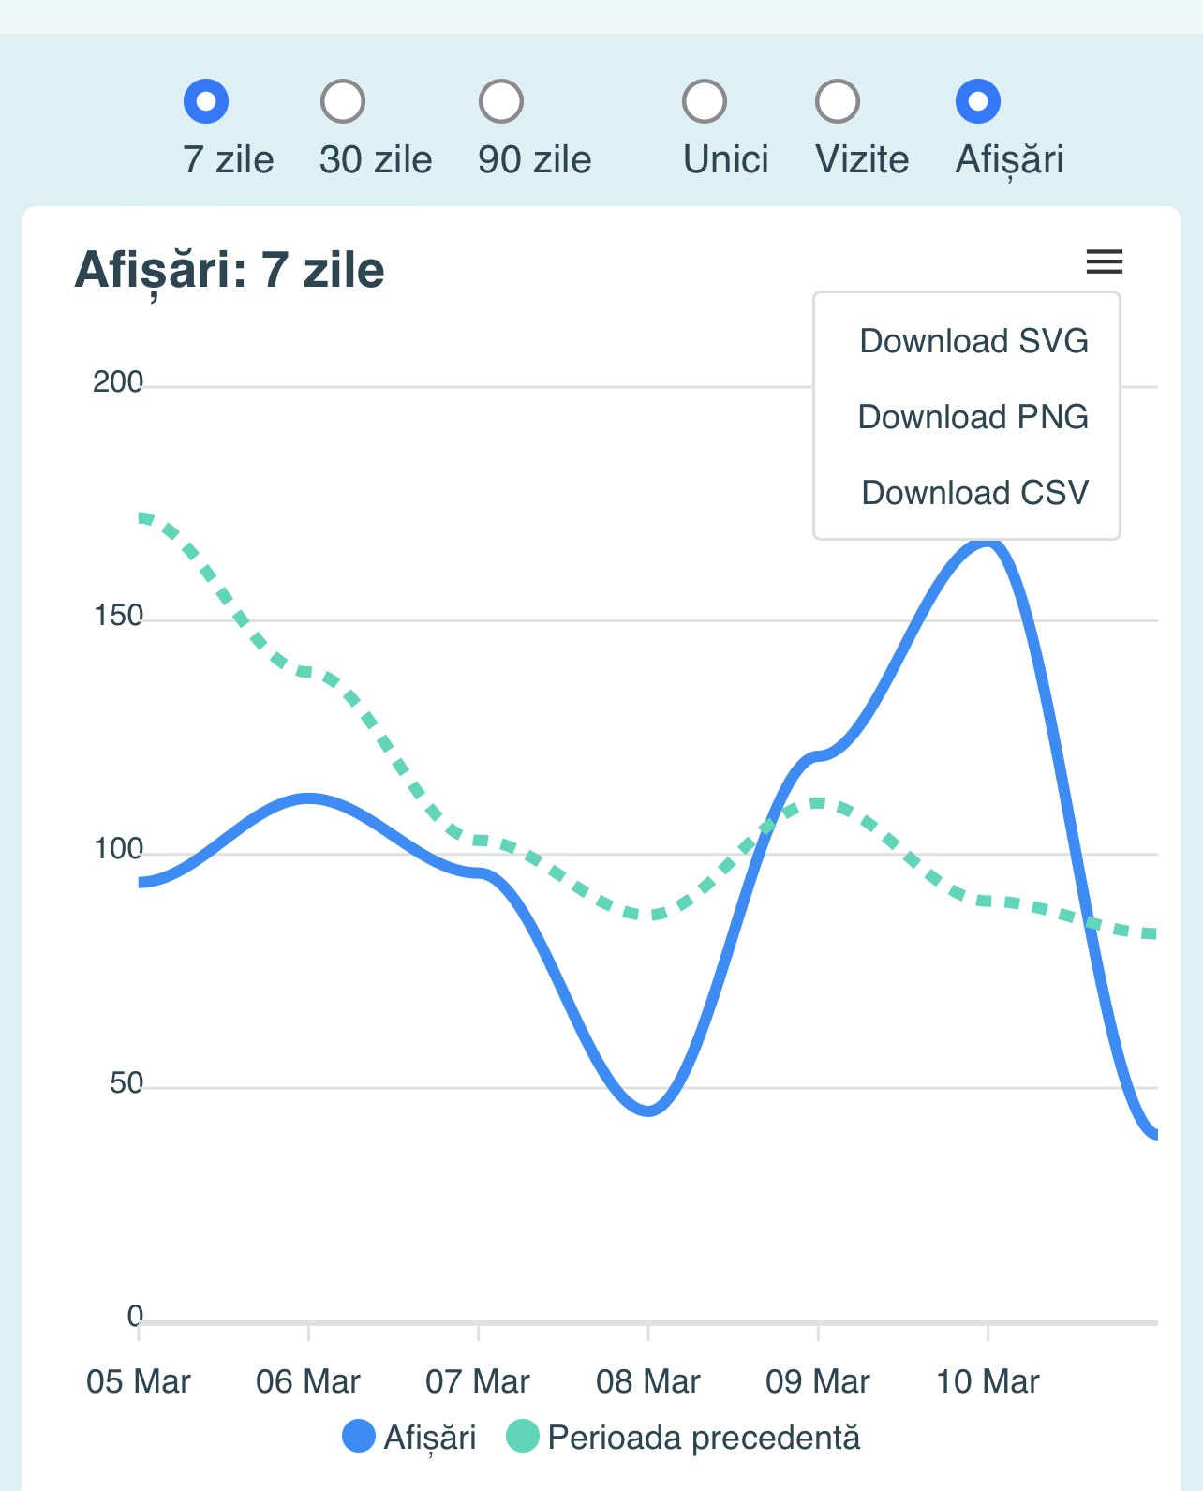Image resolution: width=1203 pixels, height=1491 pixels.
Task: Choose the Unici radio option
Action: (705, 101)
